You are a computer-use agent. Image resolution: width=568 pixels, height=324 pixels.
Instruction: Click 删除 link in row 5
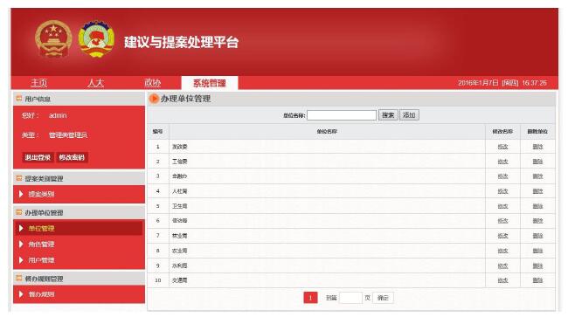[x=537, y=206]
